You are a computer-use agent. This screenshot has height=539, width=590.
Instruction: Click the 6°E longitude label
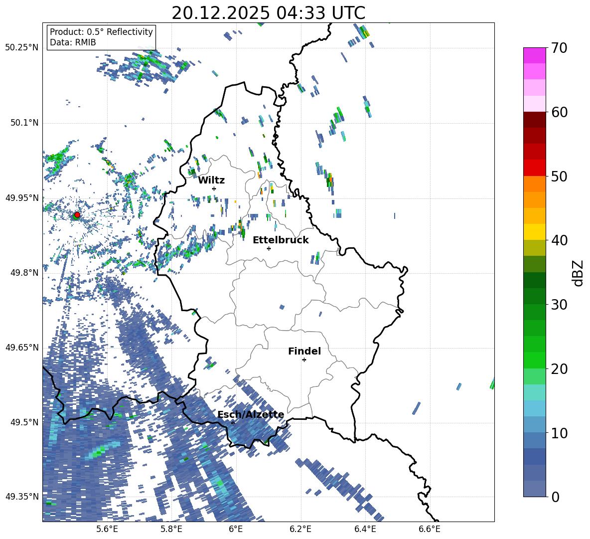[x=236, y=529]
